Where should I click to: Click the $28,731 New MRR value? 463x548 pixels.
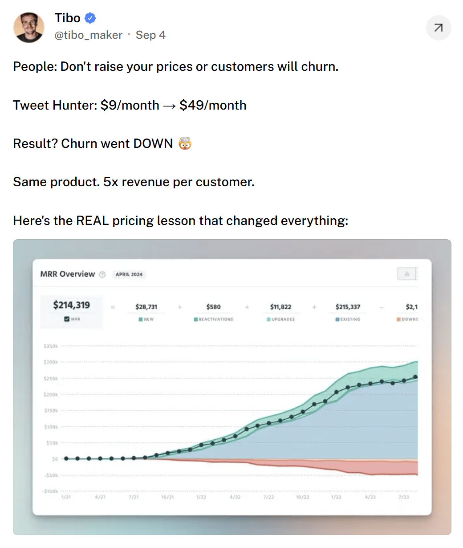point(146,307)
